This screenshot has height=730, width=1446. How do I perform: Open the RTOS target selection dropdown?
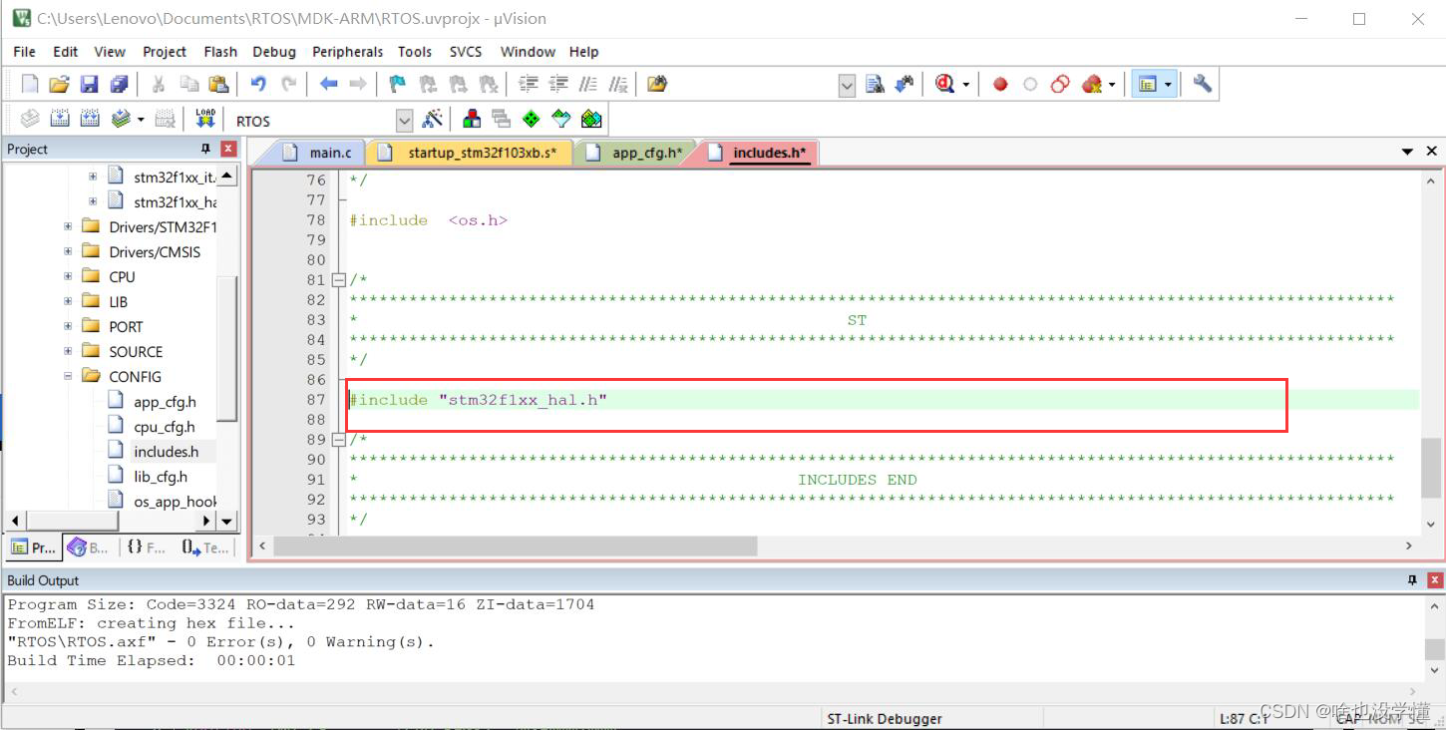pos(404,121)
